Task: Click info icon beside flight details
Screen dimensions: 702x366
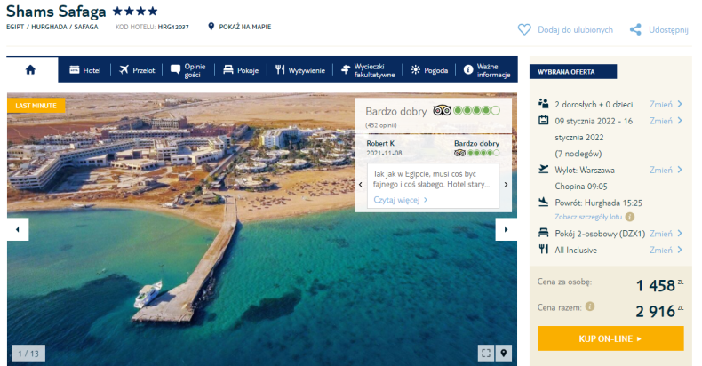Action: pos(629,217)
